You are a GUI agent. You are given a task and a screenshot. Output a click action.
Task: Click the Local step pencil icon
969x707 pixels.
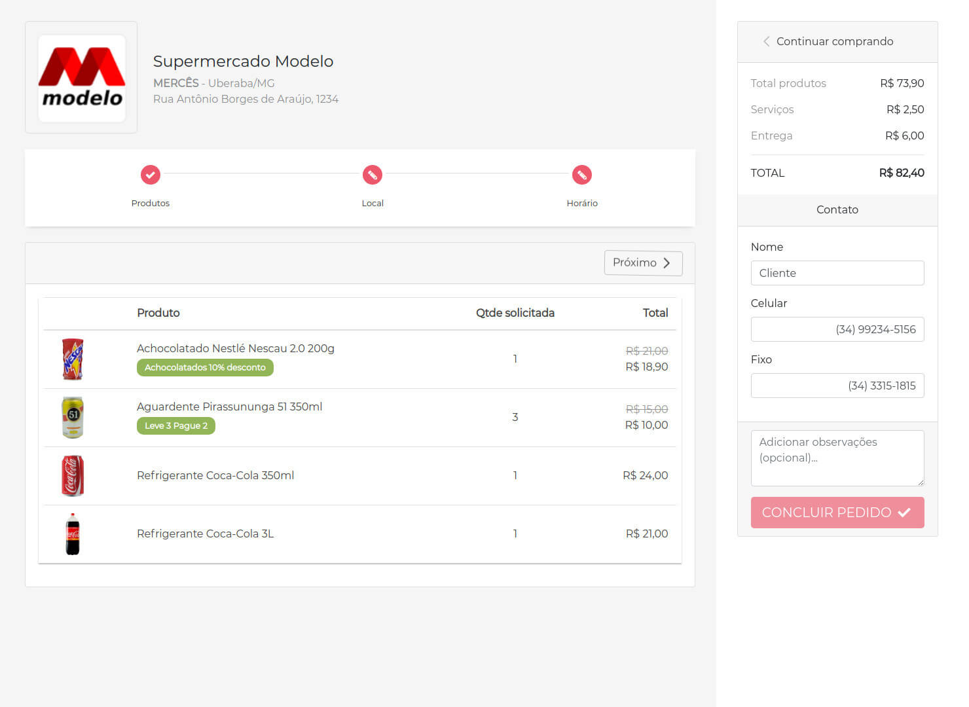coord(373,175)
